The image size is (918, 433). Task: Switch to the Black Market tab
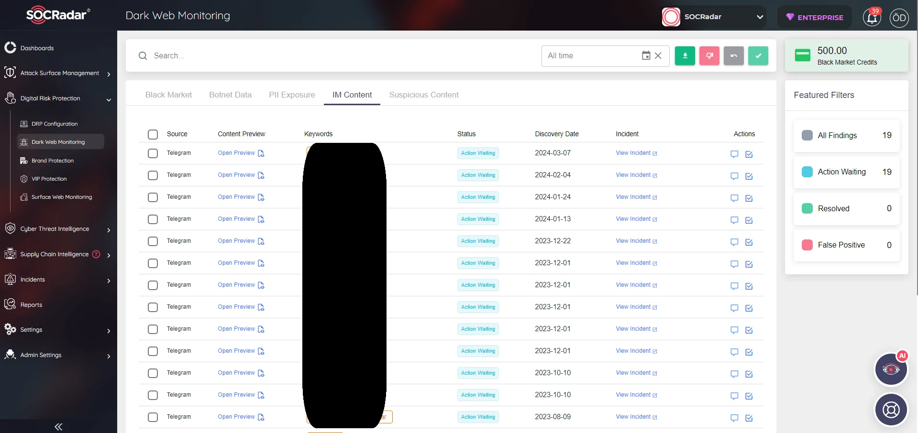[168, 95]
